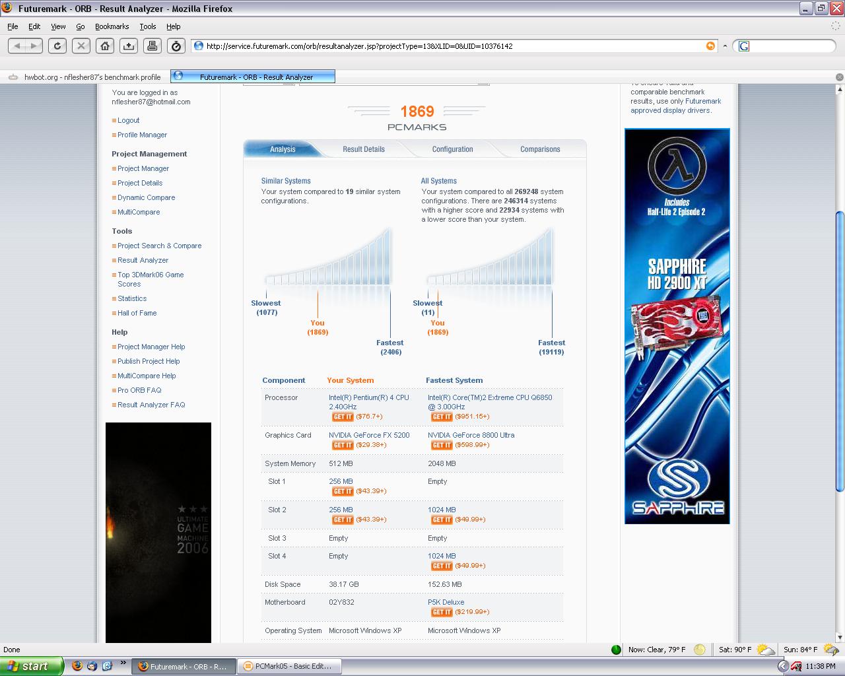
Task: Click GET IT for GeForce FX 5200
Action: click(x=343, y=446)
